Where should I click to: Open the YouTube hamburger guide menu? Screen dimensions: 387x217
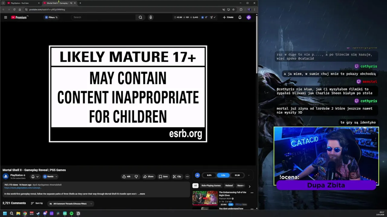(x=5, y=17)
